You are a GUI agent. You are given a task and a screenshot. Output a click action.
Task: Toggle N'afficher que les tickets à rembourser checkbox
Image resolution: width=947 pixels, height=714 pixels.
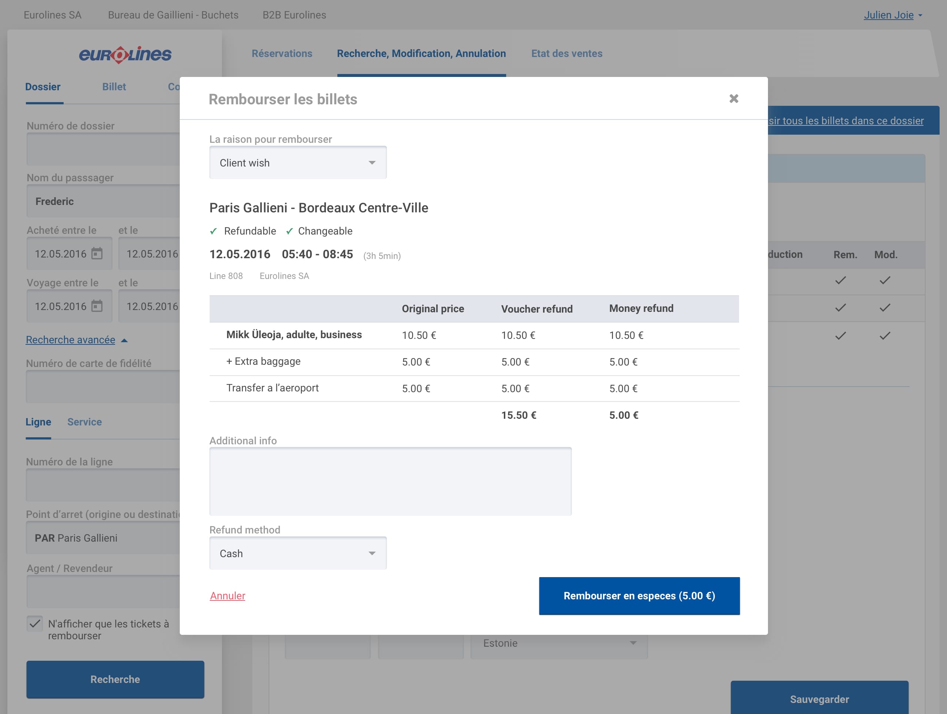point(35,624)
